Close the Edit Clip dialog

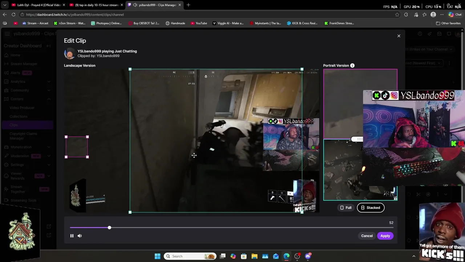[399, 36]
